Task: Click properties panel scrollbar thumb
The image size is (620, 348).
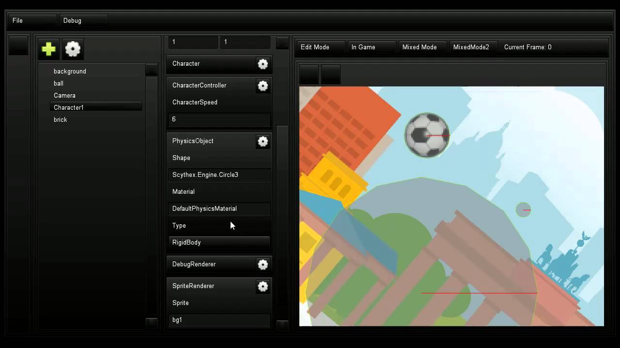Action: [282, 215]
